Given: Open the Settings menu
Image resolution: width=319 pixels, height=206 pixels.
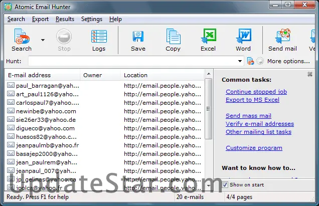Looking at the screenshot, I should pyautogui.click(x=92, y=19).
